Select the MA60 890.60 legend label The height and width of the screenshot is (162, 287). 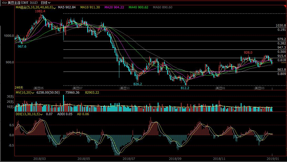click(162, 7)
